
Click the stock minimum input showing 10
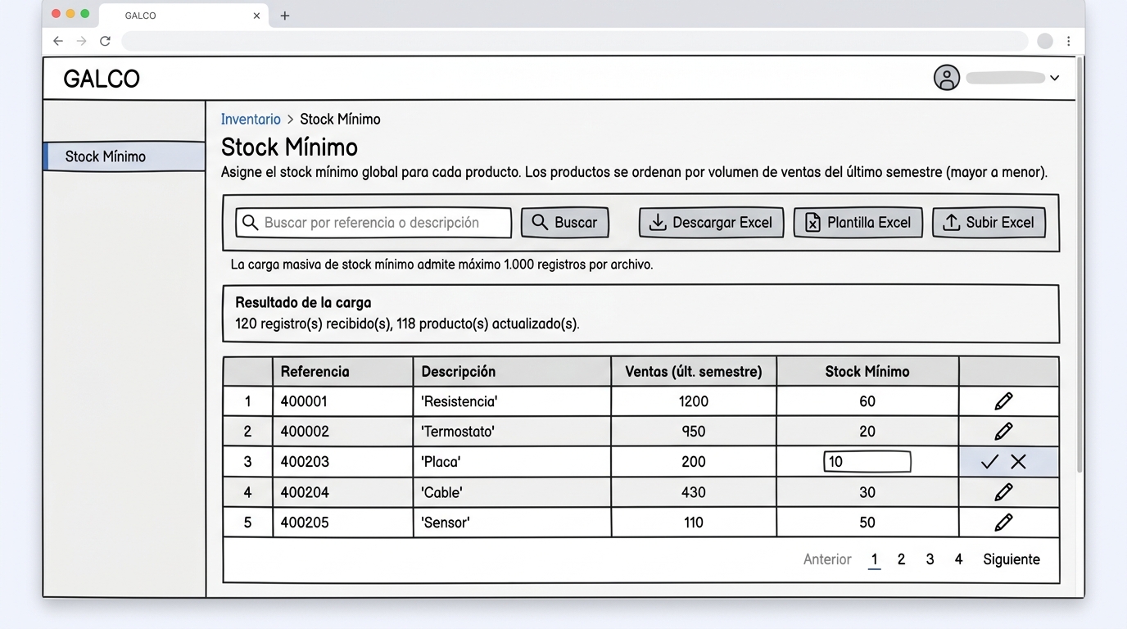pos(867,462)
